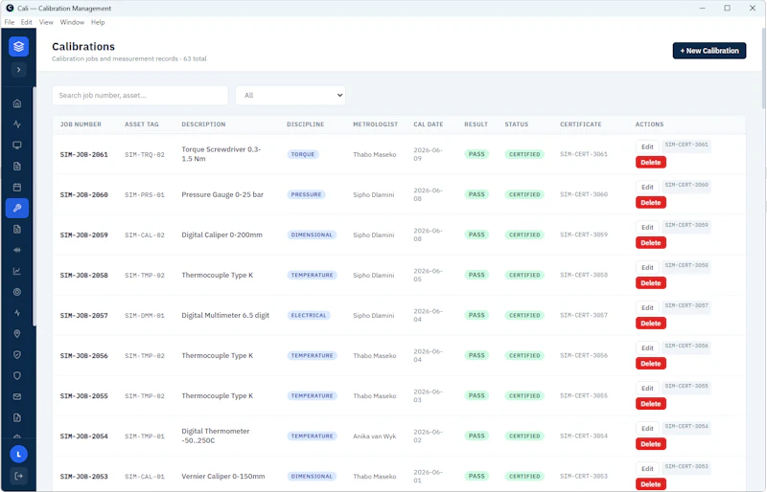
Task: Open the All filter dropdown
Action: point(291,96)
